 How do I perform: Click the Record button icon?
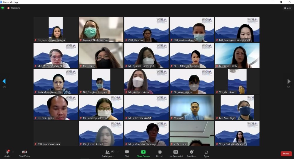pyautogui.click(x=160, y=152)
